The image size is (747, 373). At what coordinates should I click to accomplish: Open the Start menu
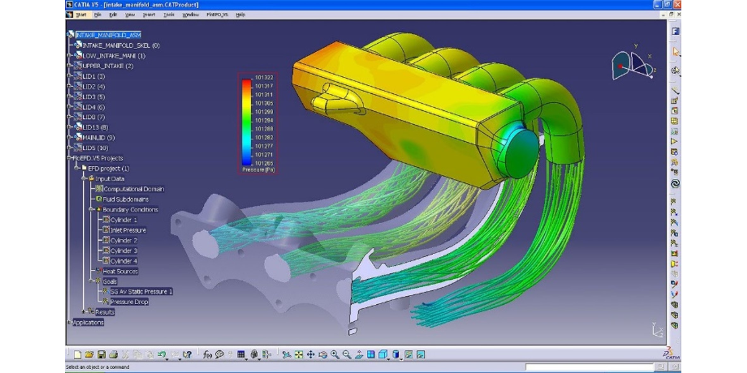pos(81,14)
